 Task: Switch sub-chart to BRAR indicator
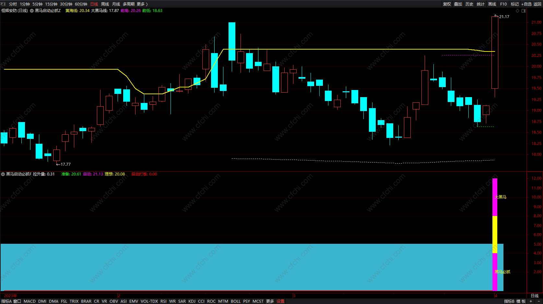pyautogui.click(x=86, y=301)
